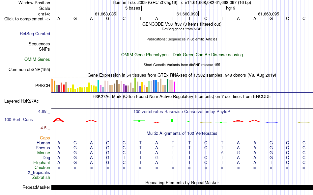
Task: Select the Chicken alignment row label
Action: point(42,167)
